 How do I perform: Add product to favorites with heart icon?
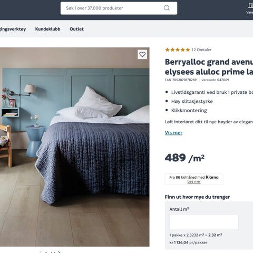pos(142,54)
